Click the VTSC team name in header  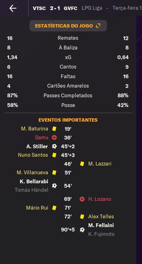tap(39, 8)
